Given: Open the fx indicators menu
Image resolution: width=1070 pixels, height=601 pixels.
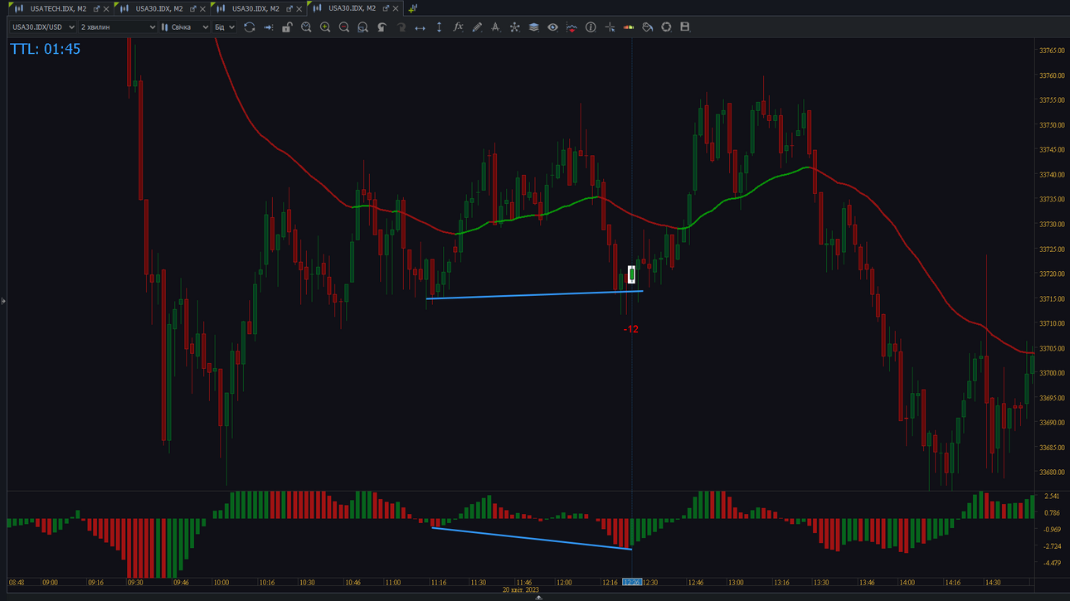Looking at the screenshot, I should (x=458, y=27).
